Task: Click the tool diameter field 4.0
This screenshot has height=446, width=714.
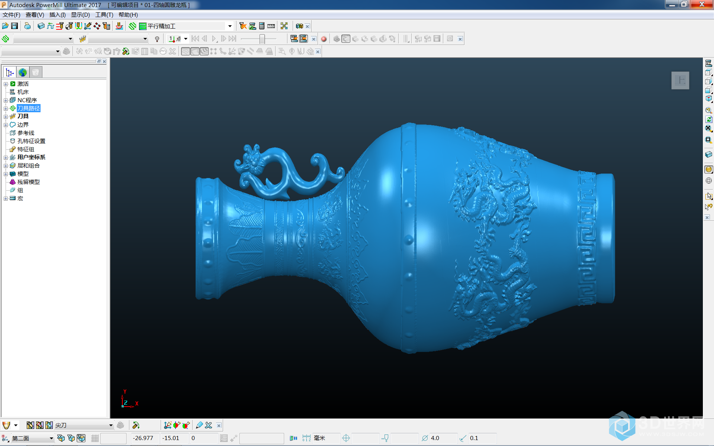Action: click(443, 438)
